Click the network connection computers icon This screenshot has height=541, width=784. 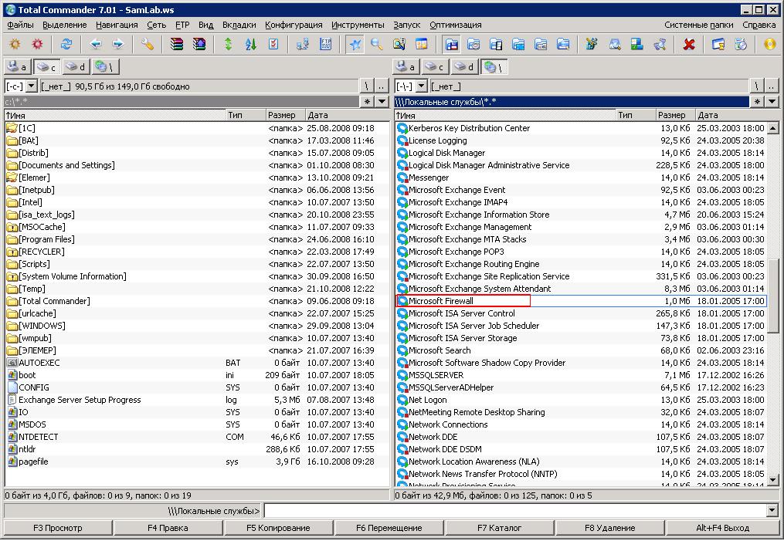point(303,45)
